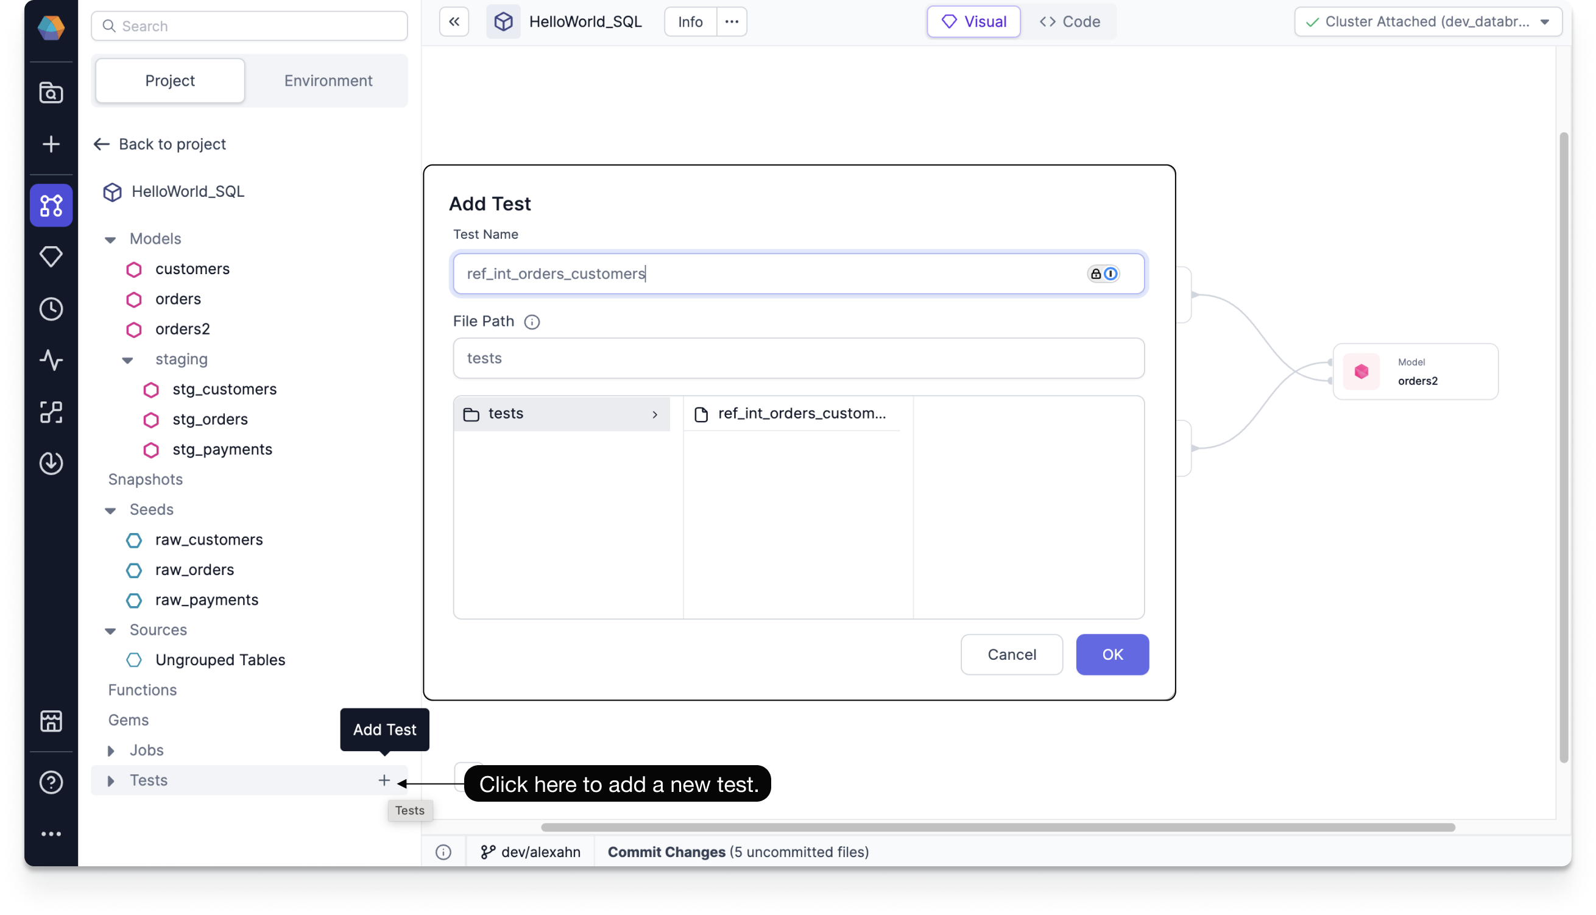Screen dimensions: 1596x915
Task: Open the project IDE sidebar icon
Action: click(51, 205)
